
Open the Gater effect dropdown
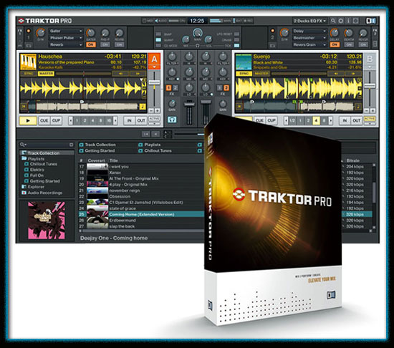point(66,31)
